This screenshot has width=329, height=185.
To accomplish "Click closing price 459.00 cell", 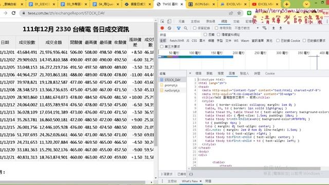I will click(120, 157).
